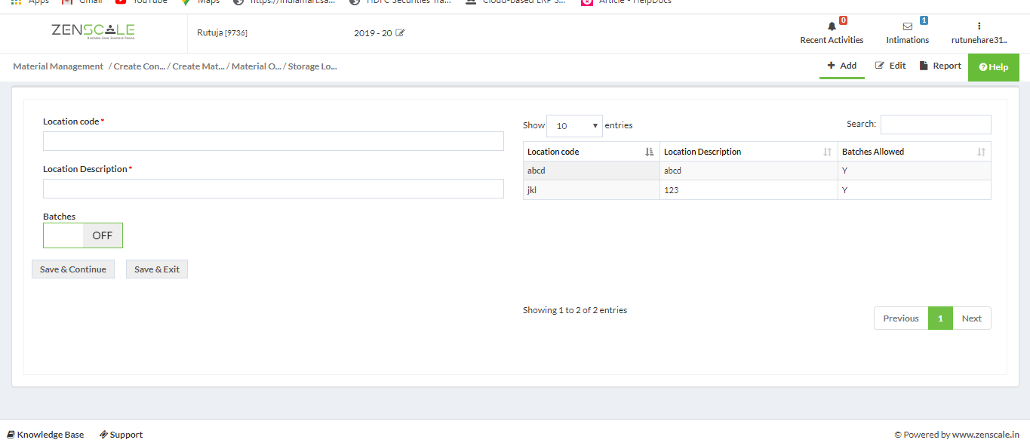Sort by Location code column arrow
The height and width of the screenshot is (446, 1030).
tap(650, 152)
